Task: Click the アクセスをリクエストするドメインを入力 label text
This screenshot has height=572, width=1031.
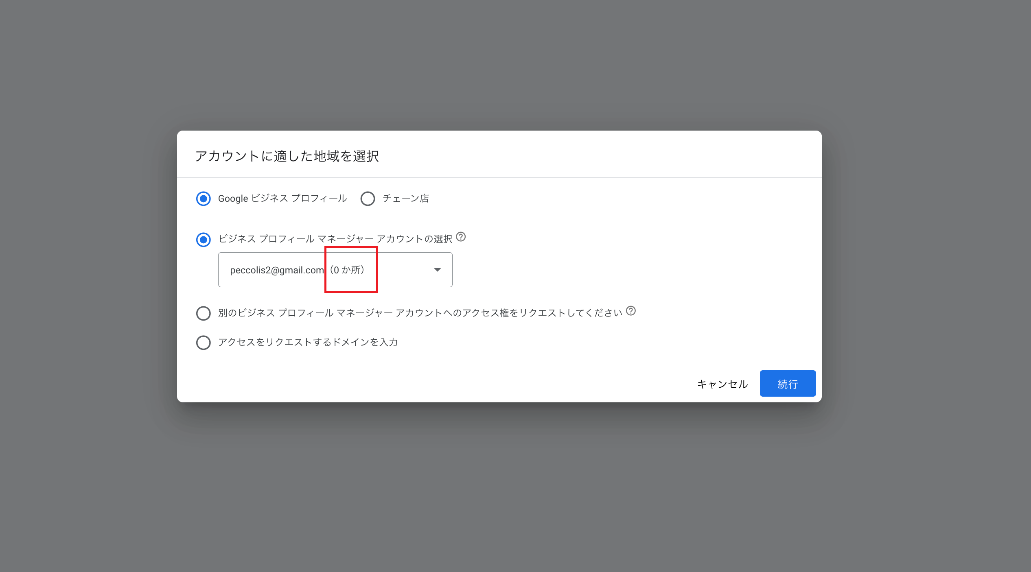Action: click(x=308, y=342)
